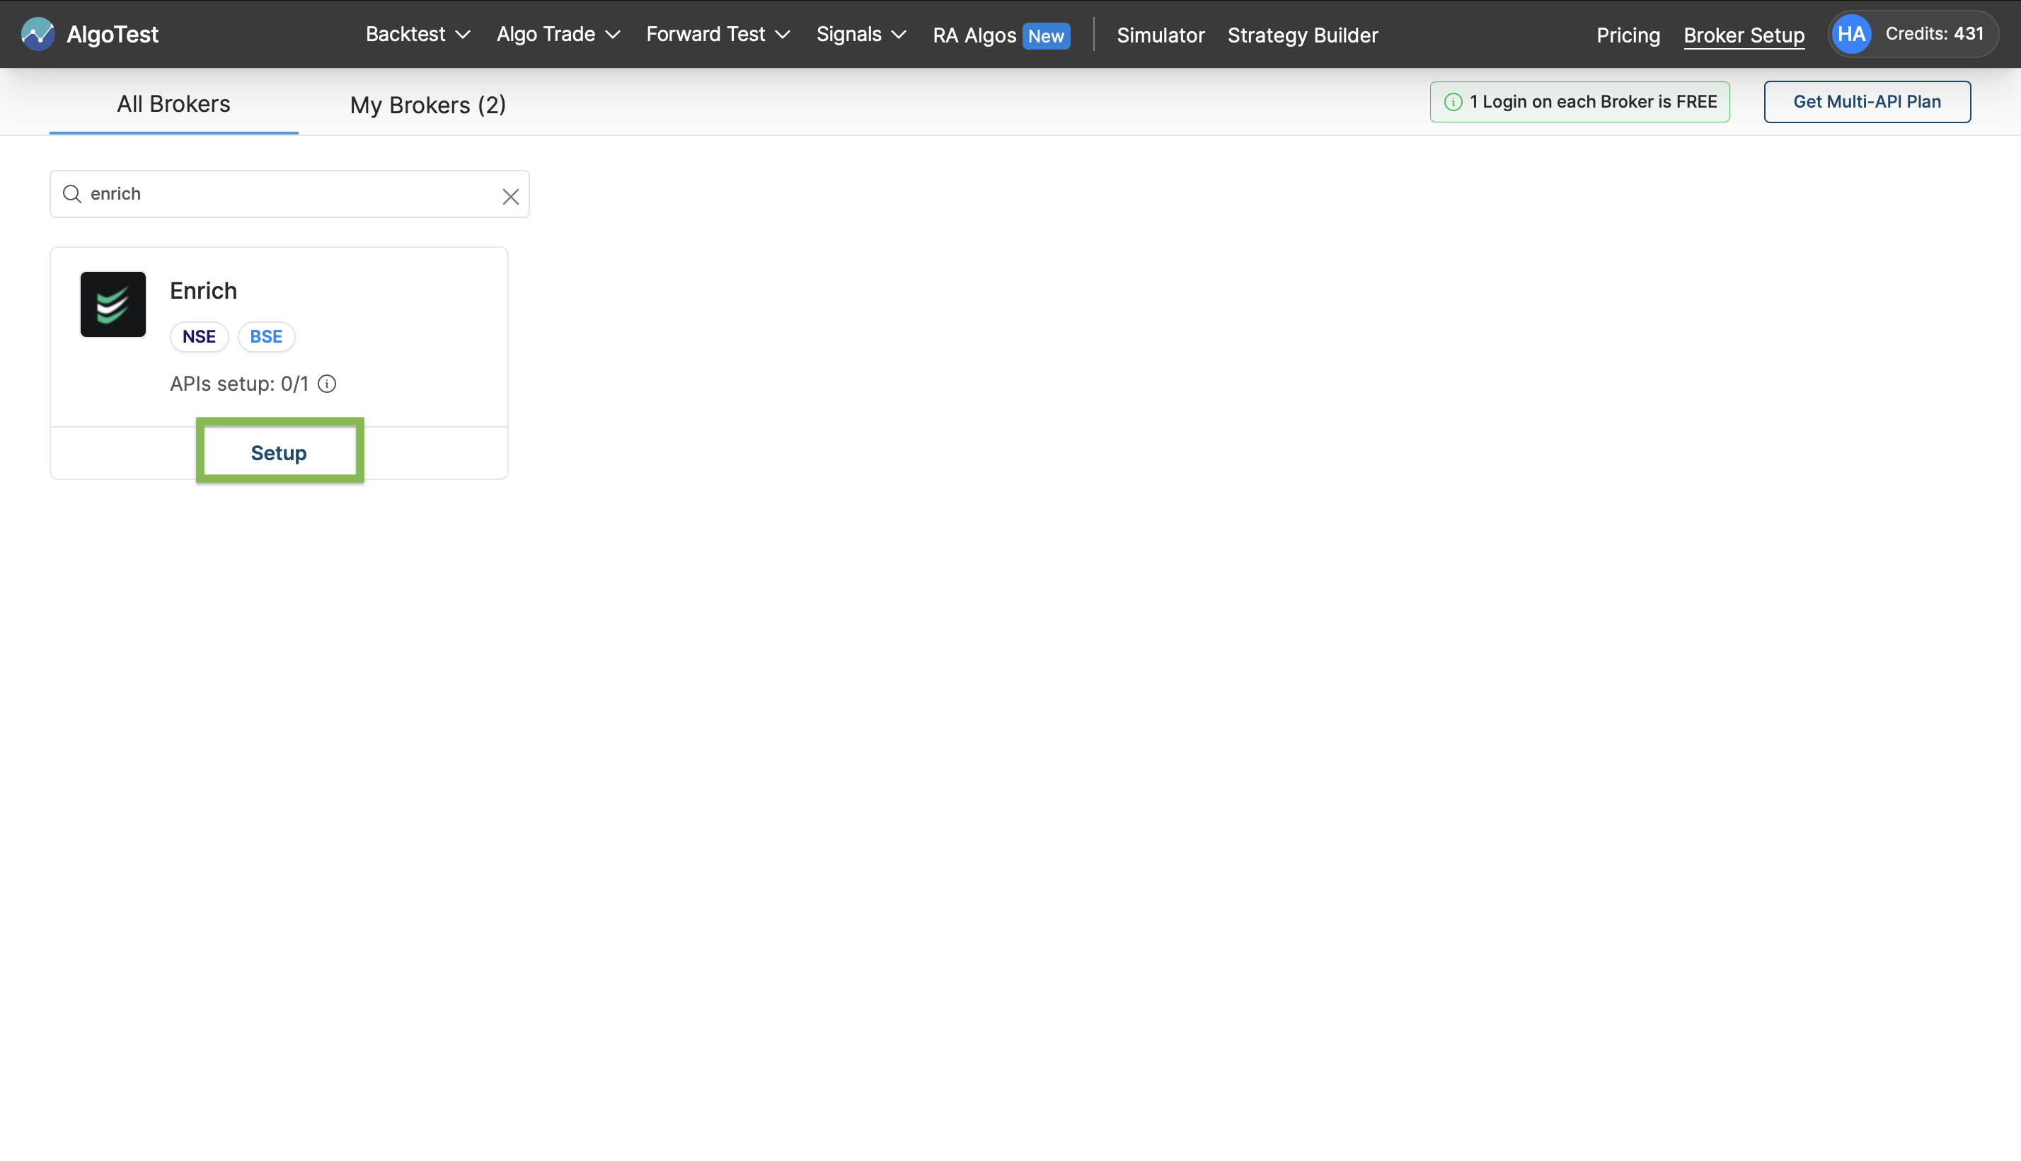Click the AlgoTest logo icon
The width and height of the screenshot is (2021, 1161).
38,34
